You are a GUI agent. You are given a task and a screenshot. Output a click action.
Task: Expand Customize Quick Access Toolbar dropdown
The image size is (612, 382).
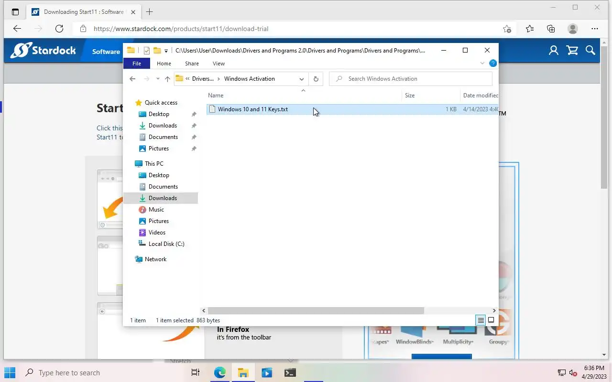tap(166, 51)
